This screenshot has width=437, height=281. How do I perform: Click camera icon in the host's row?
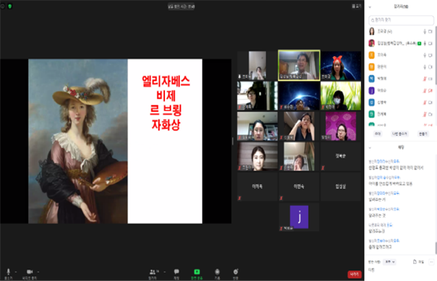[x=430, y=43]
